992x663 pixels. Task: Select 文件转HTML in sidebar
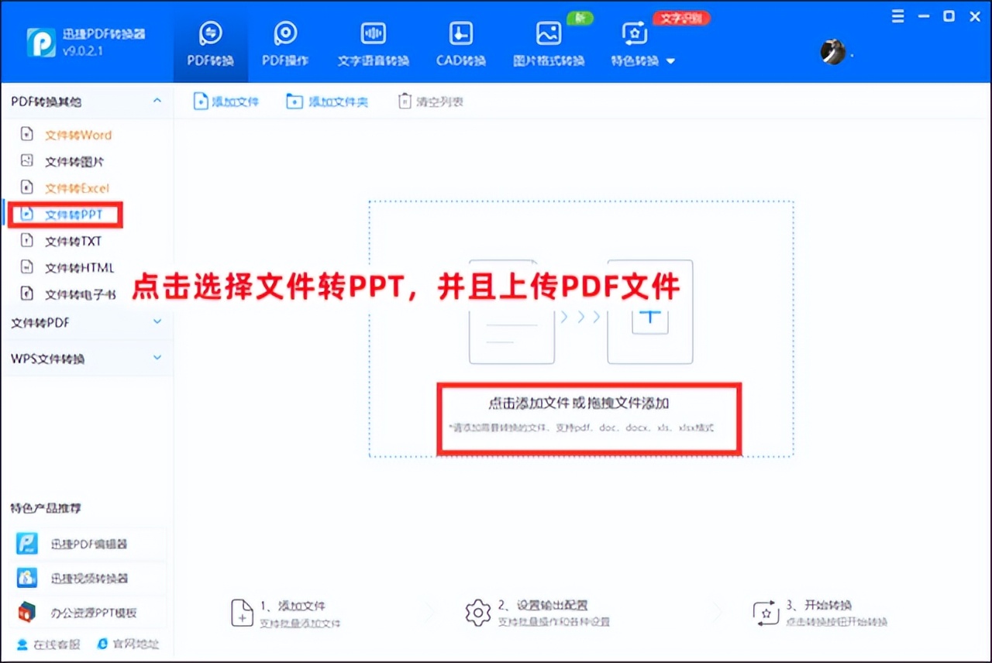[x=80, y=268]
